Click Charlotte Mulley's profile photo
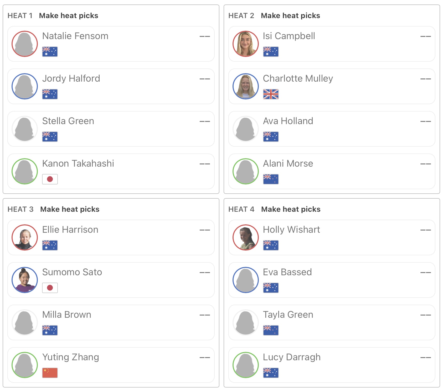This screenshot has width=443, height=392. 245,86
